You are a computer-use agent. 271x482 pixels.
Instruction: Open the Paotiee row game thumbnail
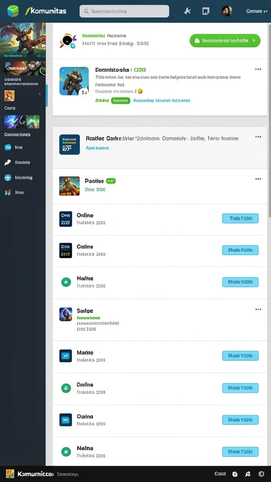70,186
